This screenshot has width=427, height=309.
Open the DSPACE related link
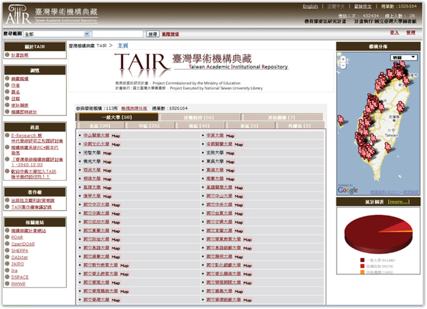[19, 277]
